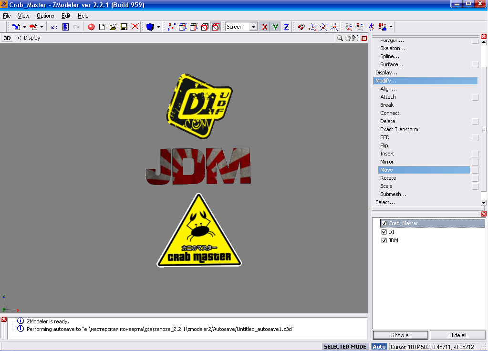The width and height of the screenshot is (488, 351).
Task: Click the Auto mode status button
Action: tap(379, 347)
